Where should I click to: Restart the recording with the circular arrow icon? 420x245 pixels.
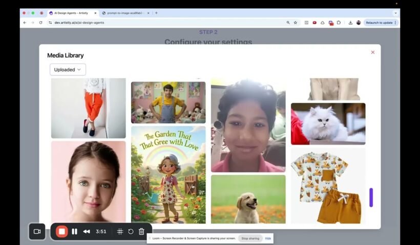(x=131, y=231)
